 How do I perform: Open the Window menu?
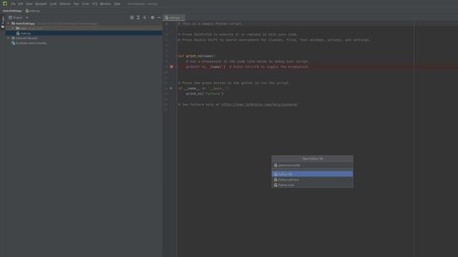[105, 4]
